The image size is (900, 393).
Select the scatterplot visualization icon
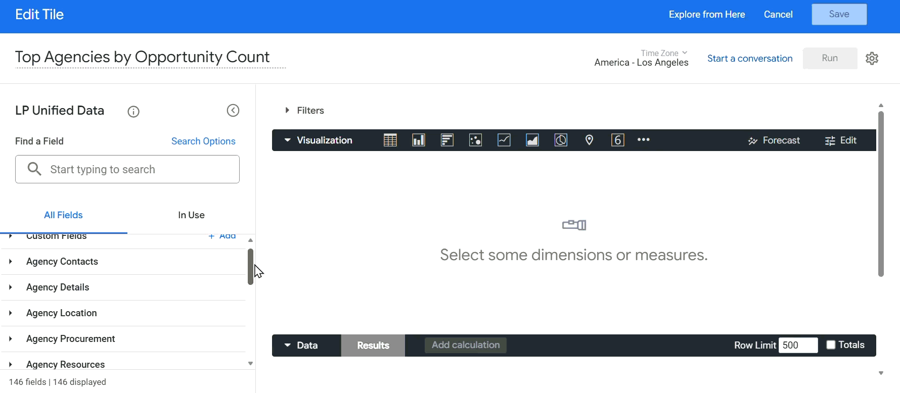[x=476, y=140]
